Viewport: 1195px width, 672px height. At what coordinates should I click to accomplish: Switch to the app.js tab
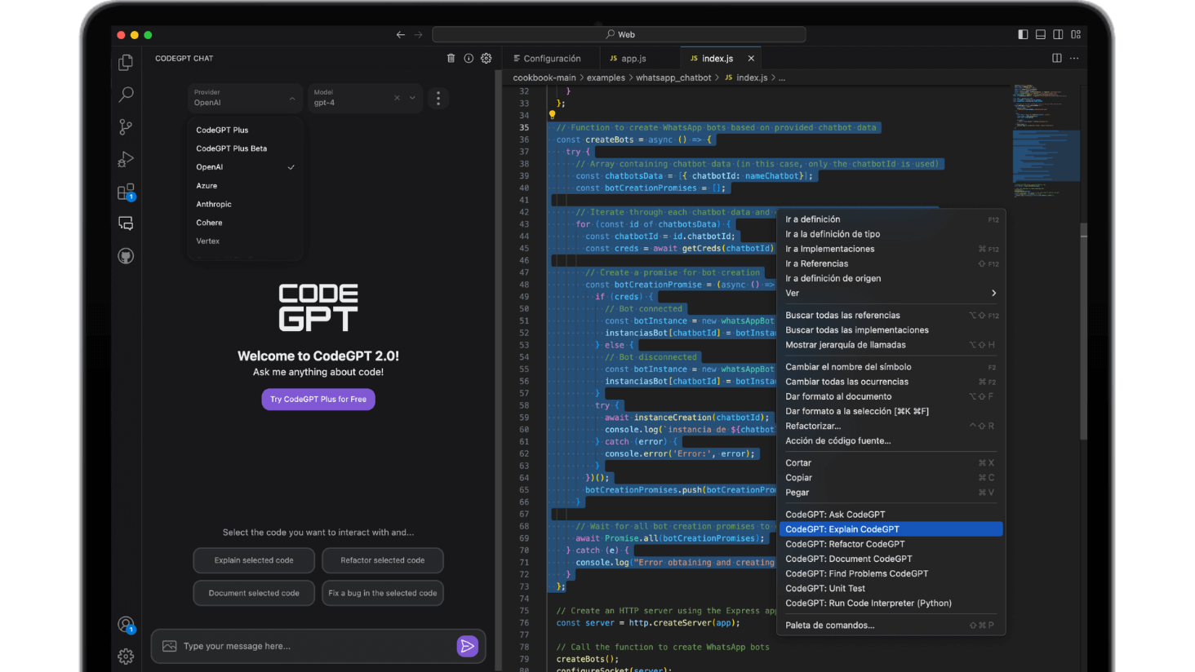point(633,59)
